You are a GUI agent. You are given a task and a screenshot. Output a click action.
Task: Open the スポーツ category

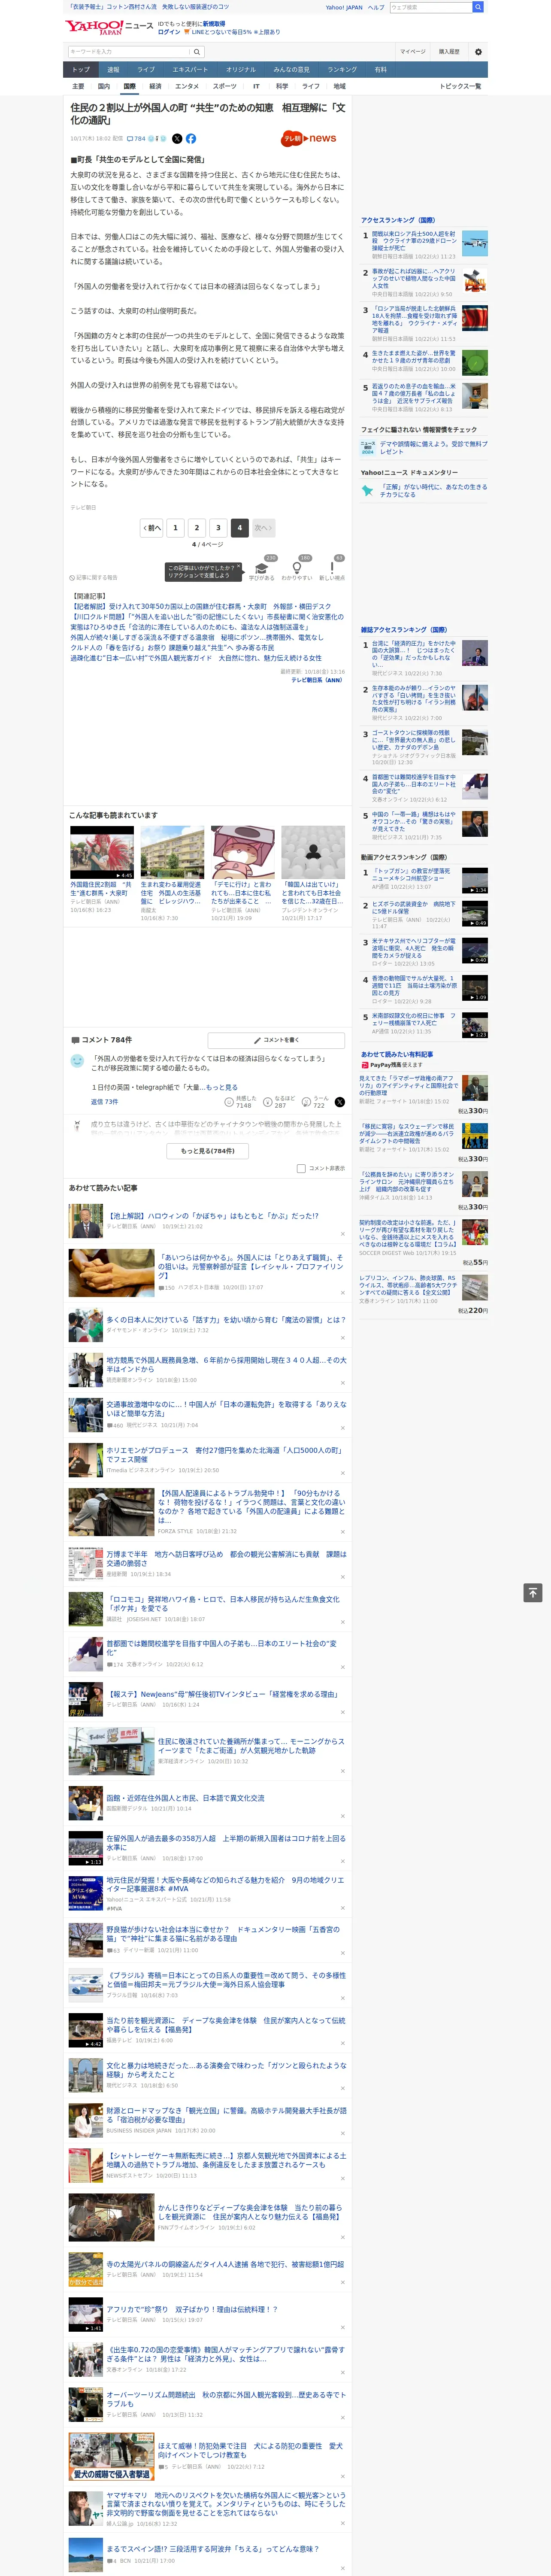[x=225, y=86]
